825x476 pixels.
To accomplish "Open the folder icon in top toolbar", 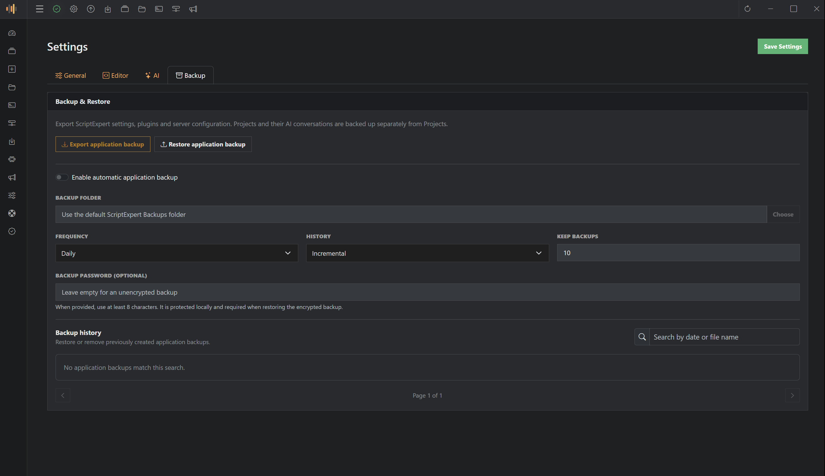I will 142,9.
